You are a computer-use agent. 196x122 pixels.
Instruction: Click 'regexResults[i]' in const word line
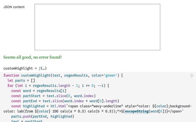[51, 91]
